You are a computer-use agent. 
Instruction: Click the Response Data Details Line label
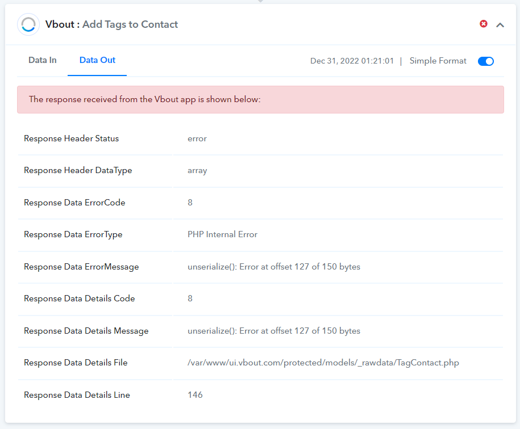pyautogui.click(x=77, y=395)
